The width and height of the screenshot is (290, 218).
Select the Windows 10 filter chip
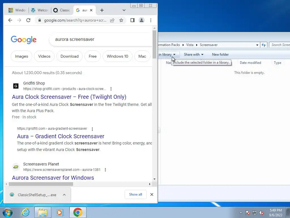[118, 56]
